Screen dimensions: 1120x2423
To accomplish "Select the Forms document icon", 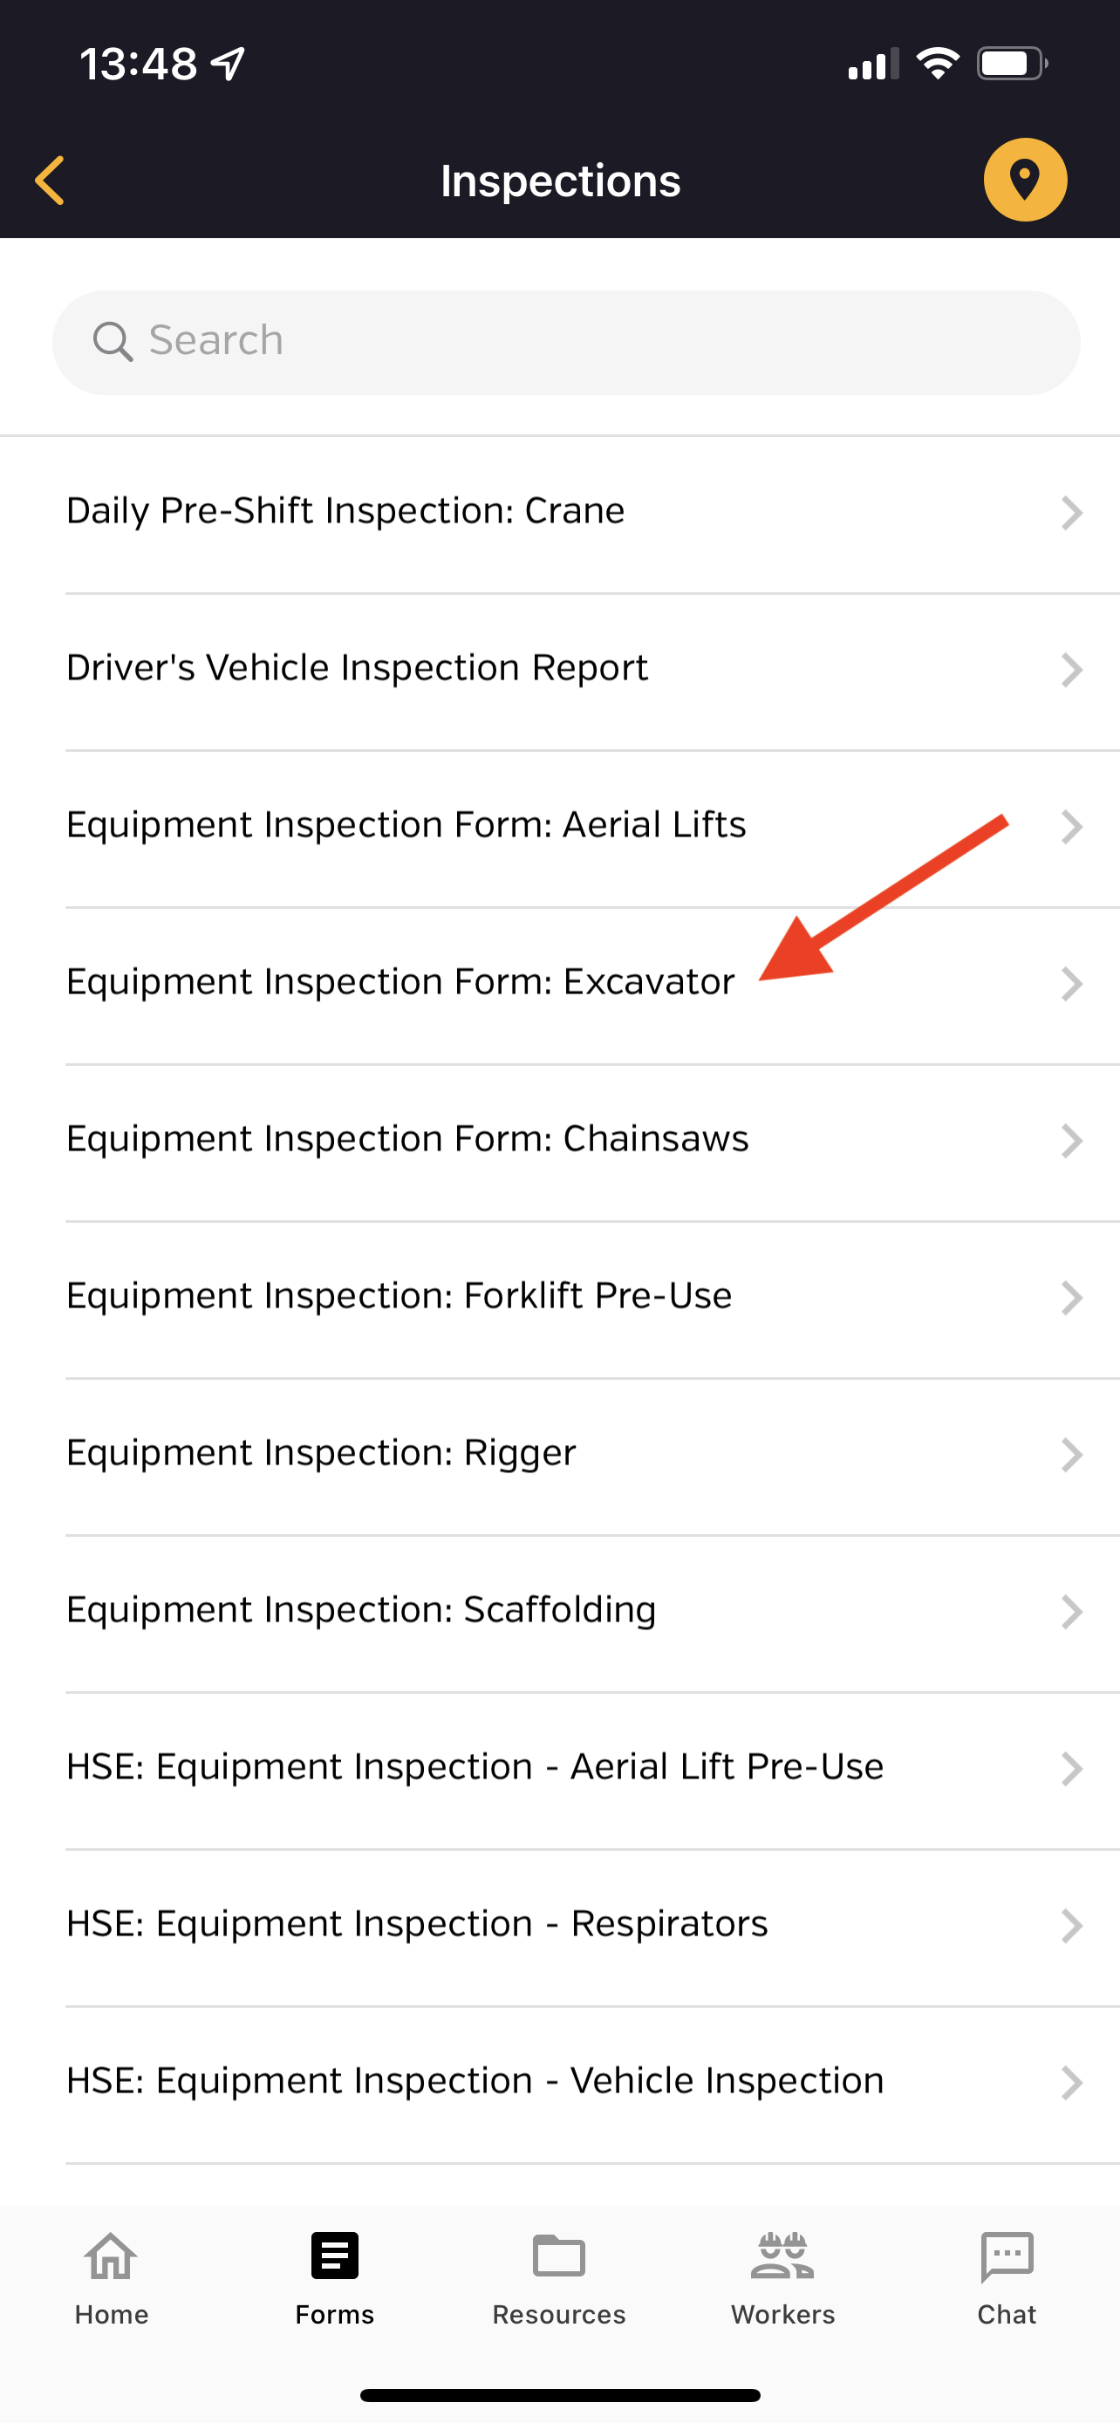I will pyautogui.click(x=335, y=2256).
